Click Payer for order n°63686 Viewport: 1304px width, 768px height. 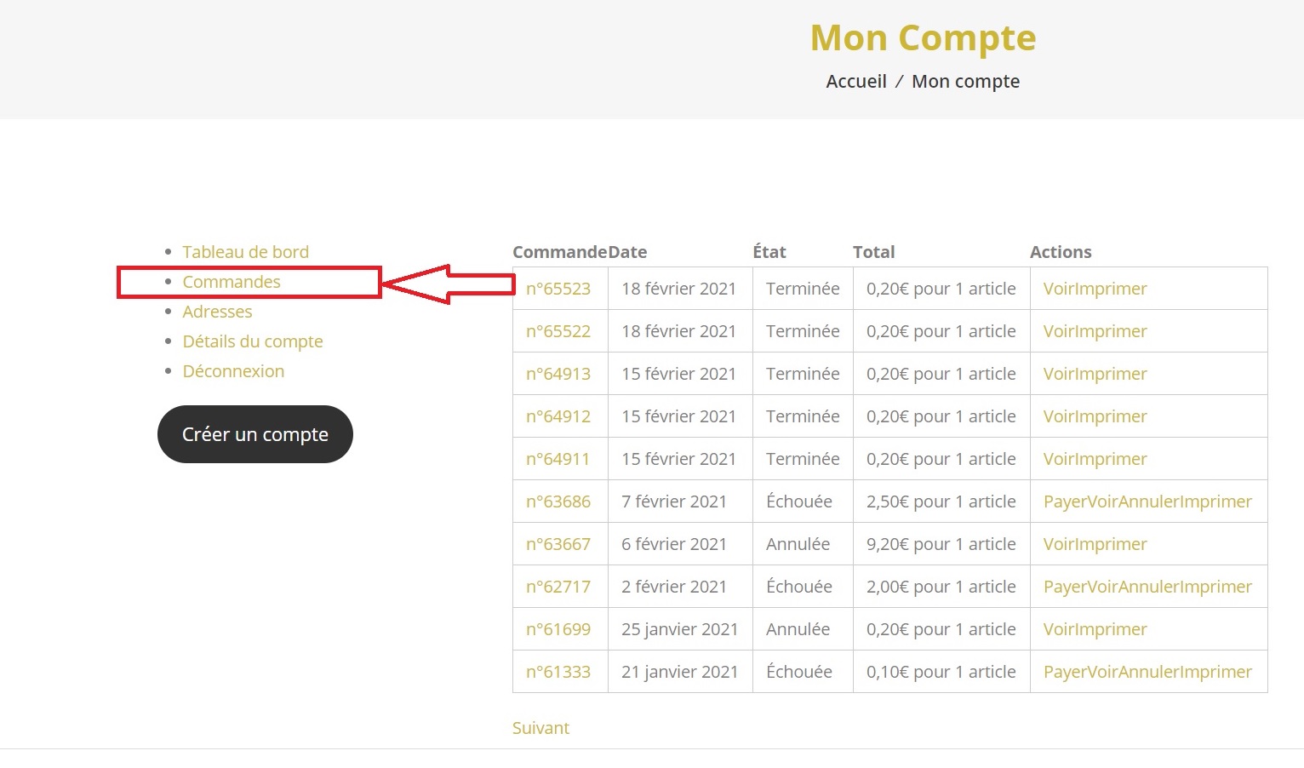[x=1065, y=501]
